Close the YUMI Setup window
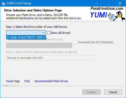This screenshot has height=98, width=126. (x=120, y=3)
